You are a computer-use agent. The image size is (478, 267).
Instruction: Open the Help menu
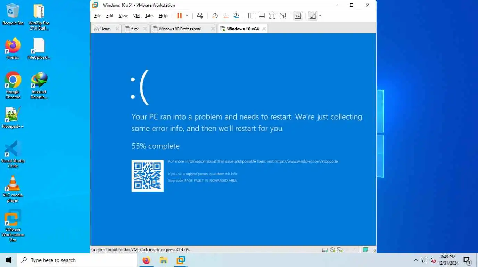click(163, 16)
